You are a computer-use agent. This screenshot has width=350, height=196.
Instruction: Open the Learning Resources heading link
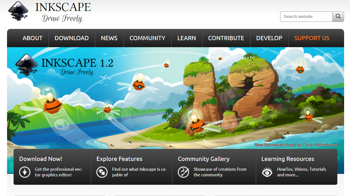288,159
